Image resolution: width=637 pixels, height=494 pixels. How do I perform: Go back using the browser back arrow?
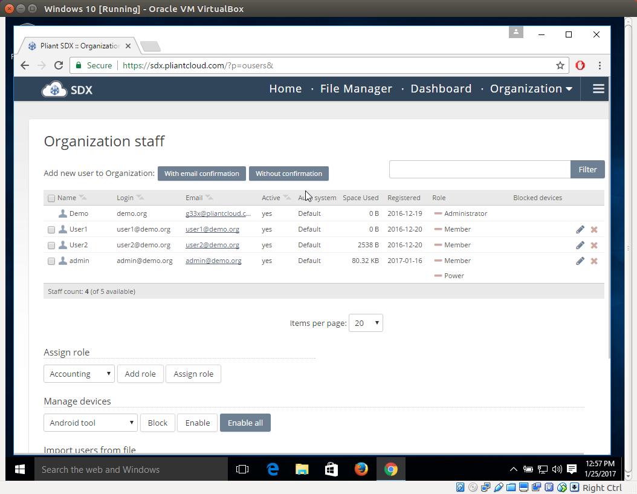coord(25,65)
